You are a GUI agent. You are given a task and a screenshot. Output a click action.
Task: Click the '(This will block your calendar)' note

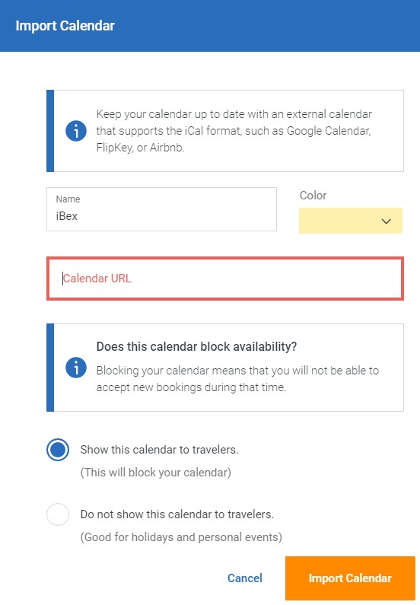[x=156, y=473]
